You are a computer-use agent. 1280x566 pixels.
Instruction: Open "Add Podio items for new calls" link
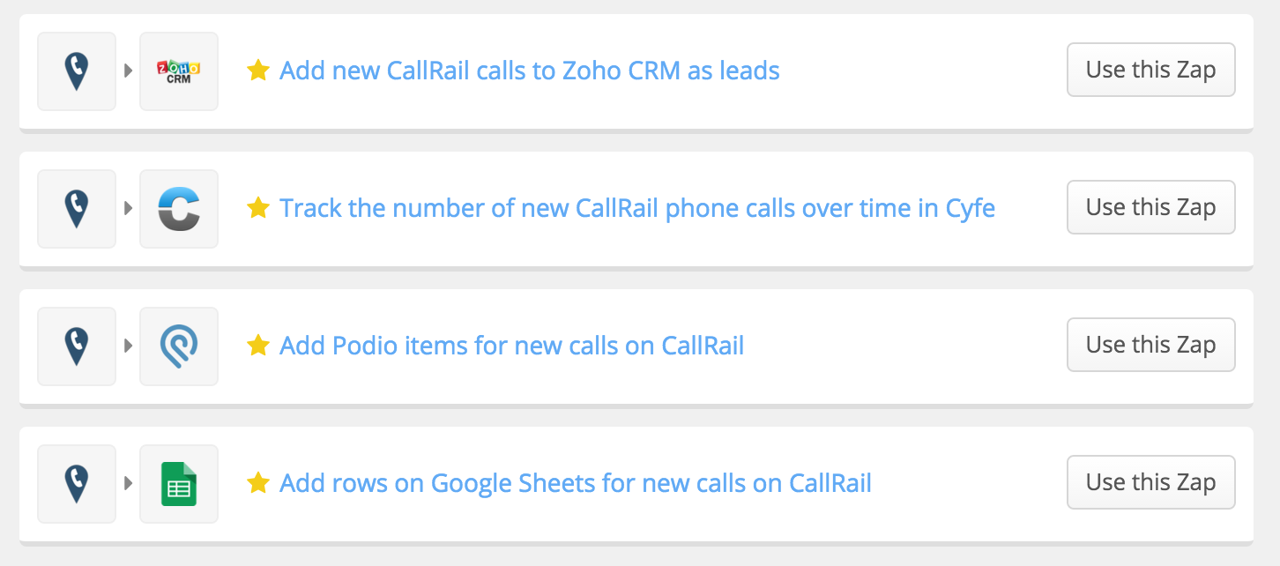click(511, 346)
